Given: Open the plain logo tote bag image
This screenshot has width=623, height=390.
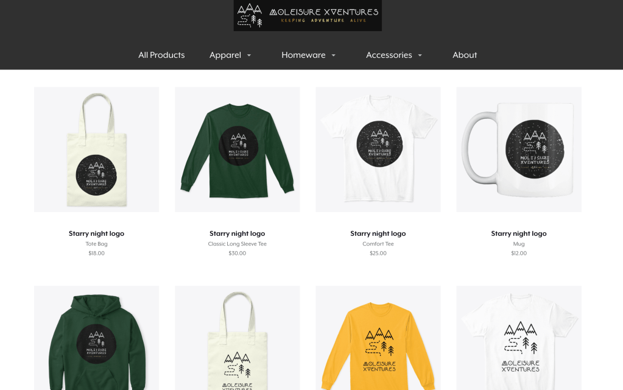Looking at the screenshot, I should 237,338.
